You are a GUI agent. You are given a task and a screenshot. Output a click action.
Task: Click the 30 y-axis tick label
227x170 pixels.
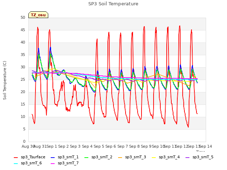pyautogui.click(x=23, y=67)
